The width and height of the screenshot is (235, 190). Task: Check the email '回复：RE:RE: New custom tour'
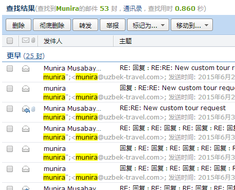[x=10, y=89]
